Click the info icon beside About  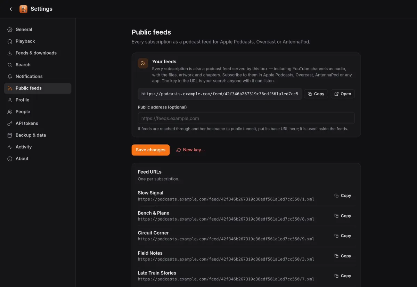pyautogui.click(x=10, y=159)
